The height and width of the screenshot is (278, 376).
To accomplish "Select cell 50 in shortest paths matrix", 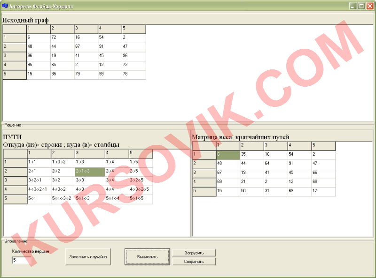I will point(252,192).
